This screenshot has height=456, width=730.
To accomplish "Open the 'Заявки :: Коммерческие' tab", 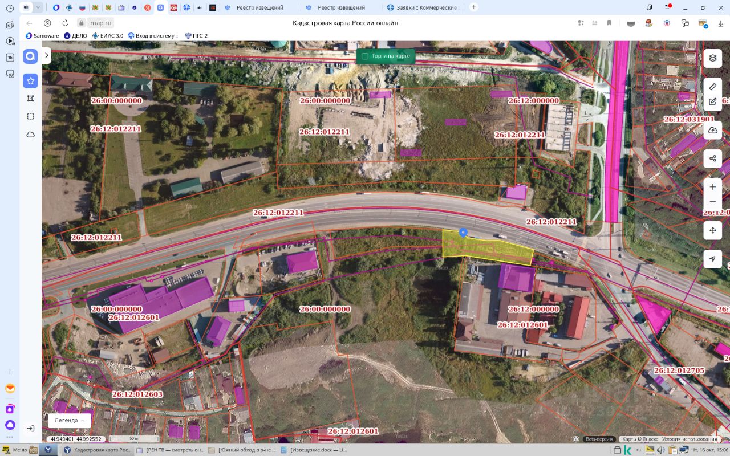I will 423,7.
